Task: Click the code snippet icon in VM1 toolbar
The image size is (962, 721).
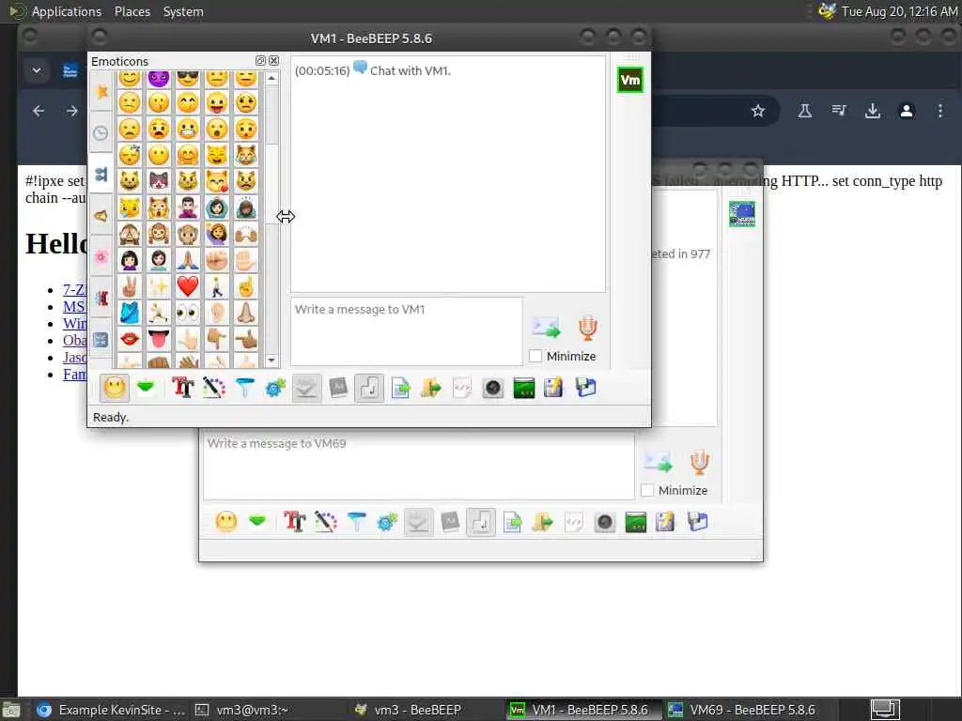Action: [461, 388]
